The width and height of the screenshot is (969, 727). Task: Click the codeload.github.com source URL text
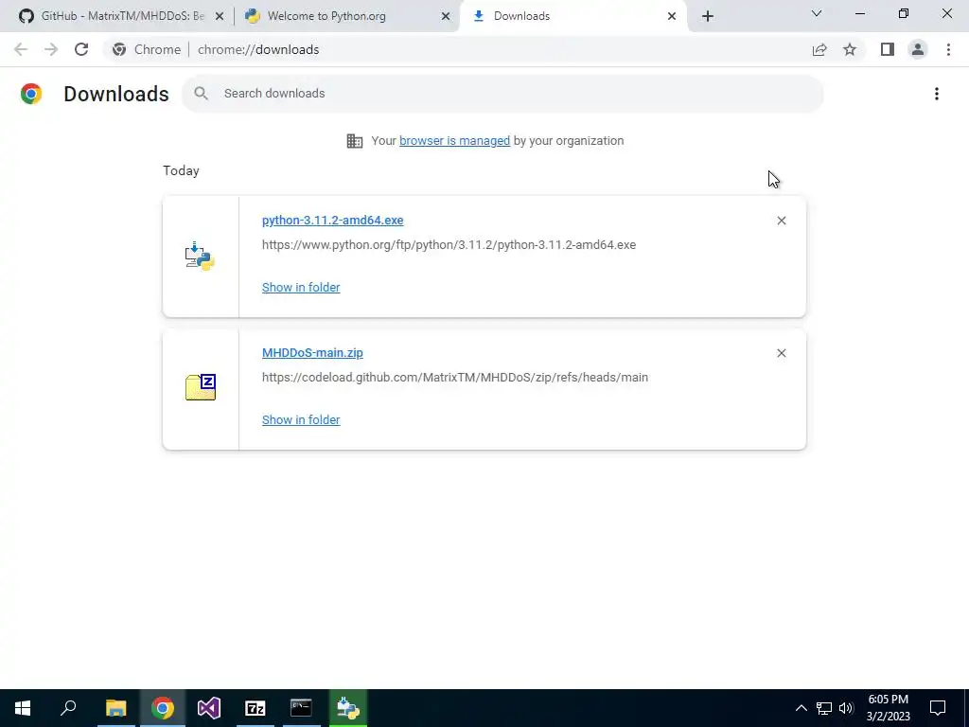455,377
